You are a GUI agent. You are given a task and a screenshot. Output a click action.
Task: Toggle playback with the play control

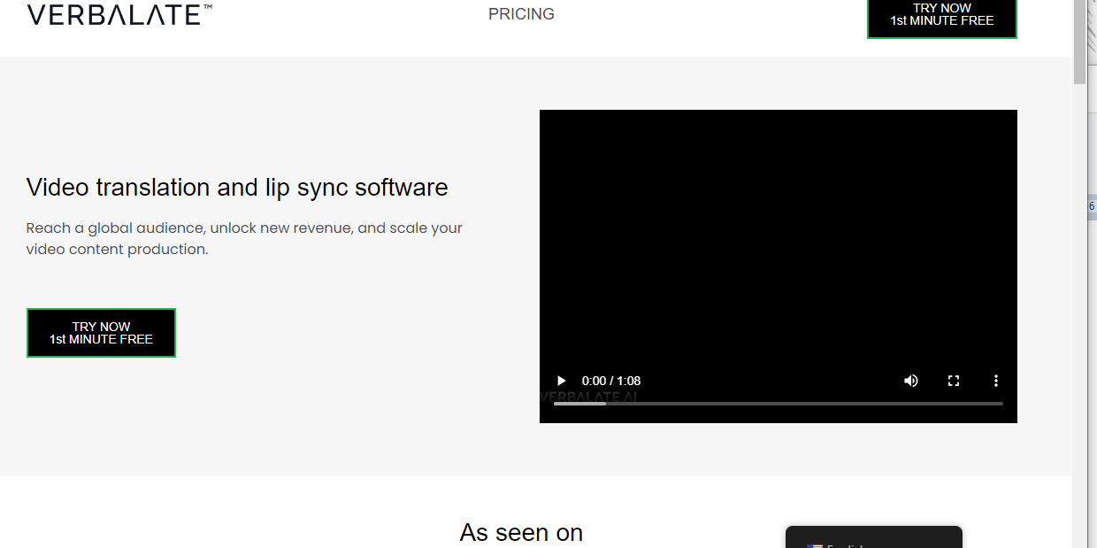561,380
